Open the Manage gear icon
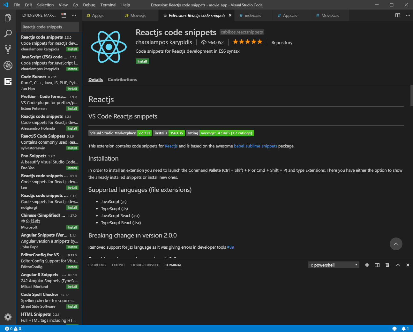This screenshot has height=332, width=413. [8, 317]
